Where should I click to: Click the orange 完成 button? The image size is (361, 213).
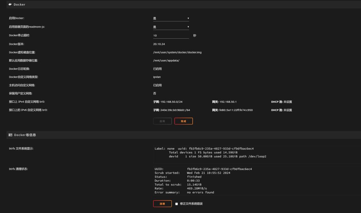click(183, 121)
